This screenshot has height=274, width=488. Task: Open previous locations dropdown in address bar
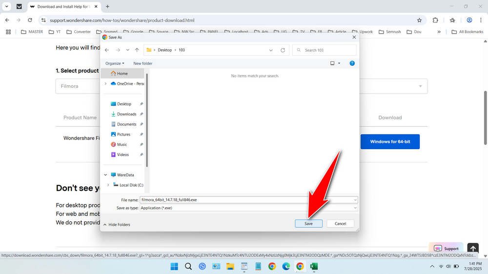pyautogui.click(x=271, y=50)
